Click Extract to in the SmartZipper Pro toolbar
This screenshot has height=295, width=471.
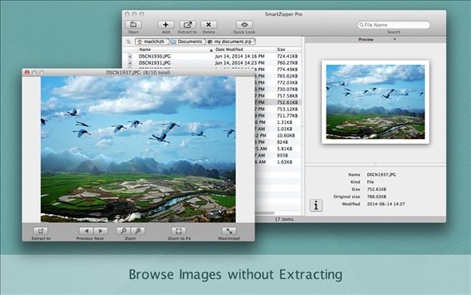click(x=188, y=25)
